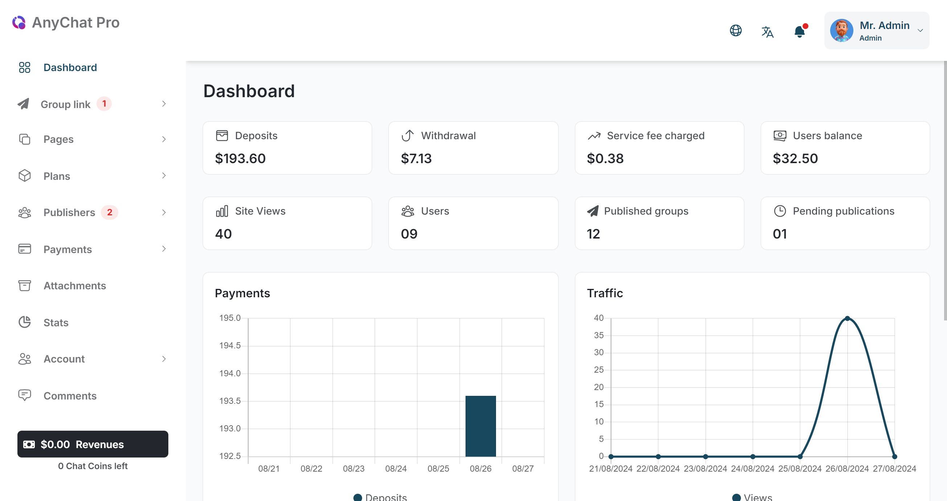The image size is (947, 501).
Task: Expand the Group link submenu chevron
Action: [164, 104]
